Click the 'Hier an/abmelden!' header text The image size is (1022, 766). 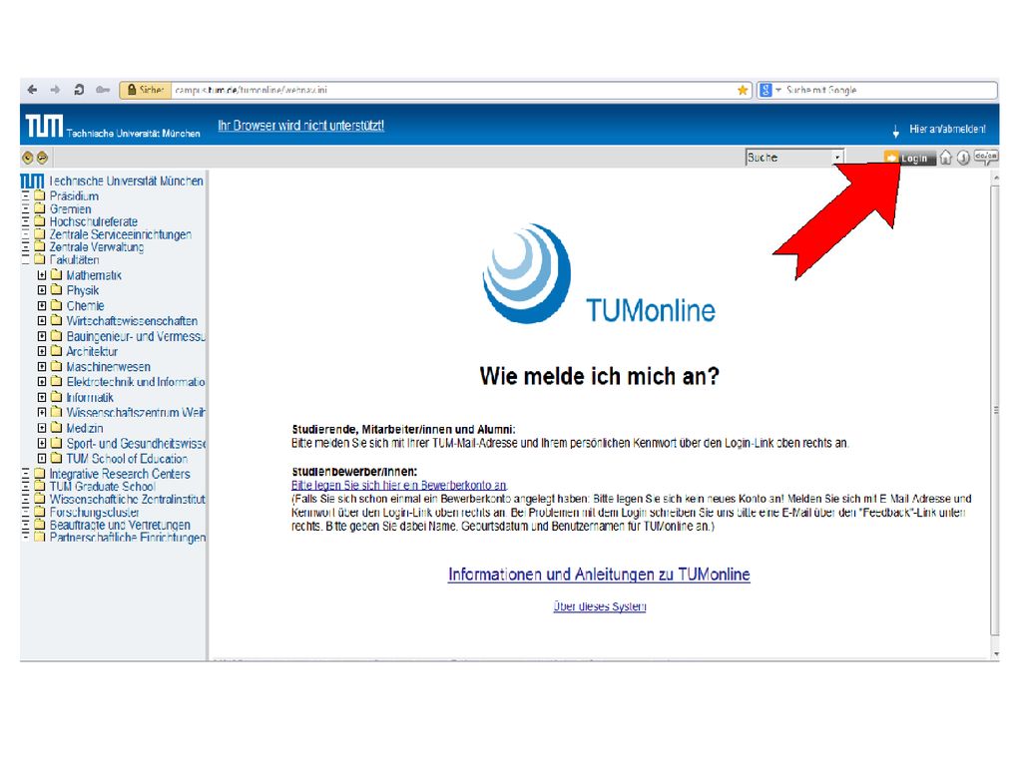click(948, 129)
